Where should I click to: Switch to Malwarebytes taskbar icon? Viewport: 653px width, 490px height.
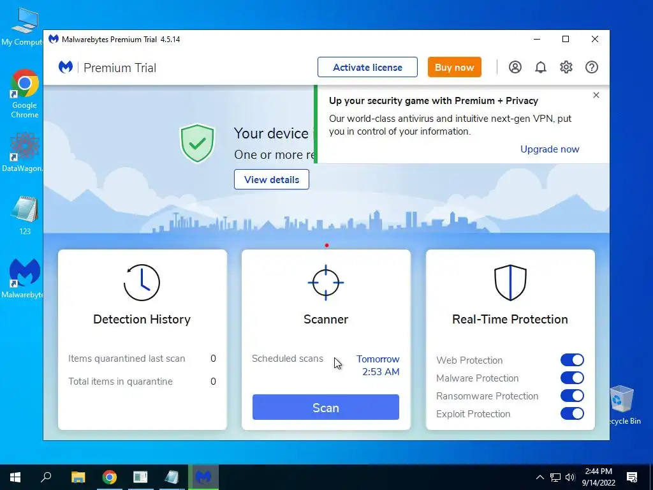[203, 477]
